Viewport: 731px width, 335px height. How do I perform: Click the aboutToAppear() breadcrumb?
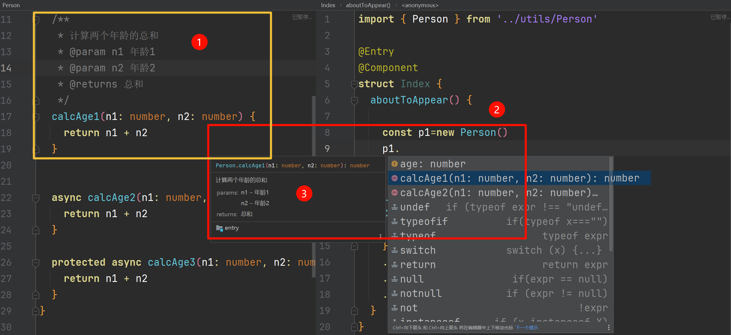pos(368,5)
